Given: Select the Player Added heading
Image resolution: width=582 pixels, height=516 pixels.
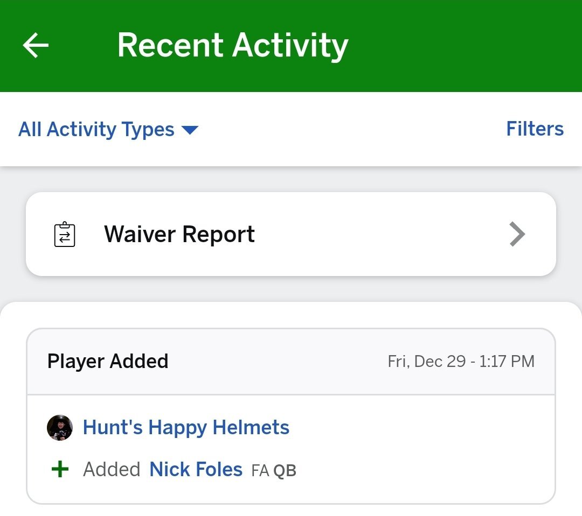Looking at the screenshot, I should (108, 361).
